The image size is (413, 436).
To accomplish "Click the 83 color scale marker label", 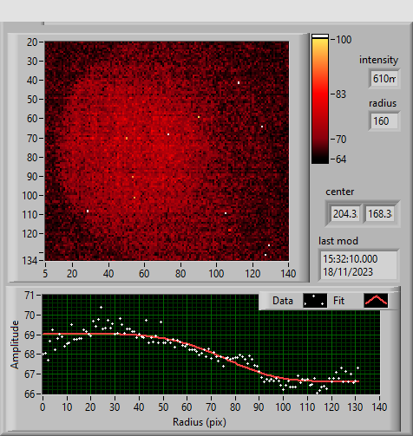I will pos(341,94).
